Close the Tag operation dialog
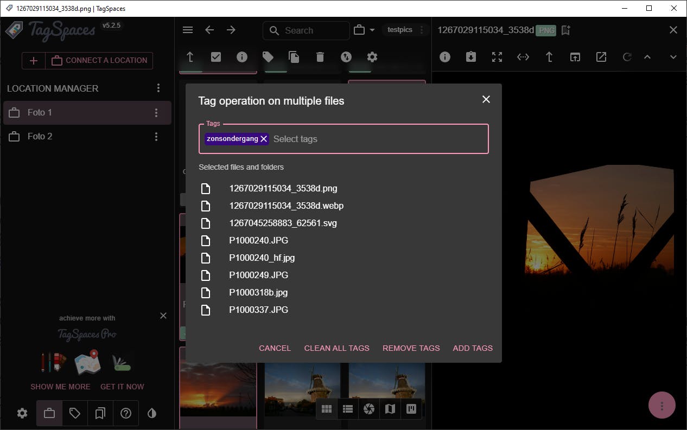Screen dimensions: 687x430 [486, 99]
